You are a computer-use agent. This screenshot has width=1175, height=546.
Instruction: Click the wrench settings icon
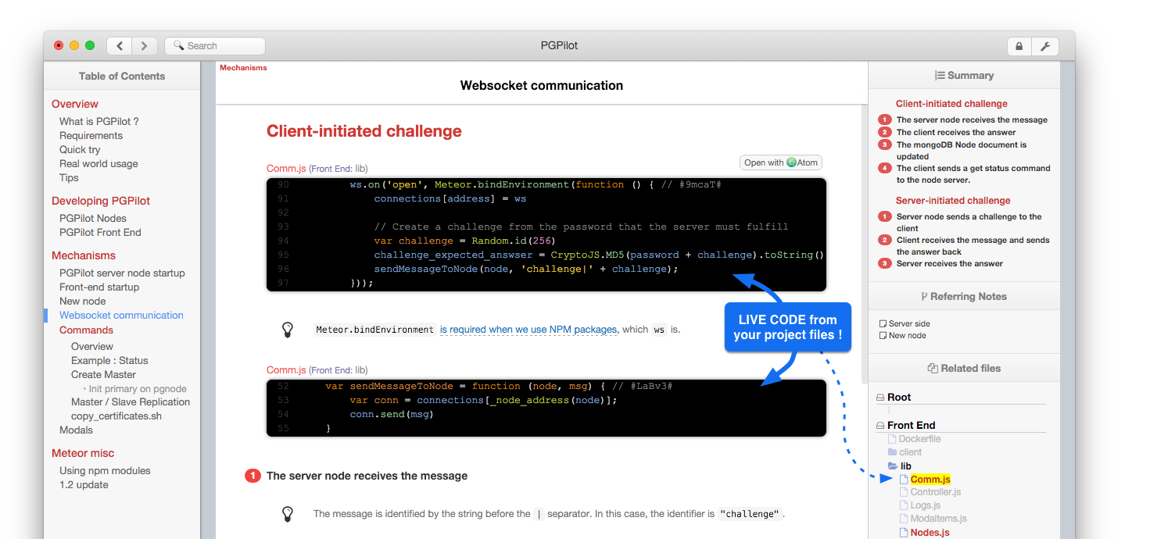1045,46
